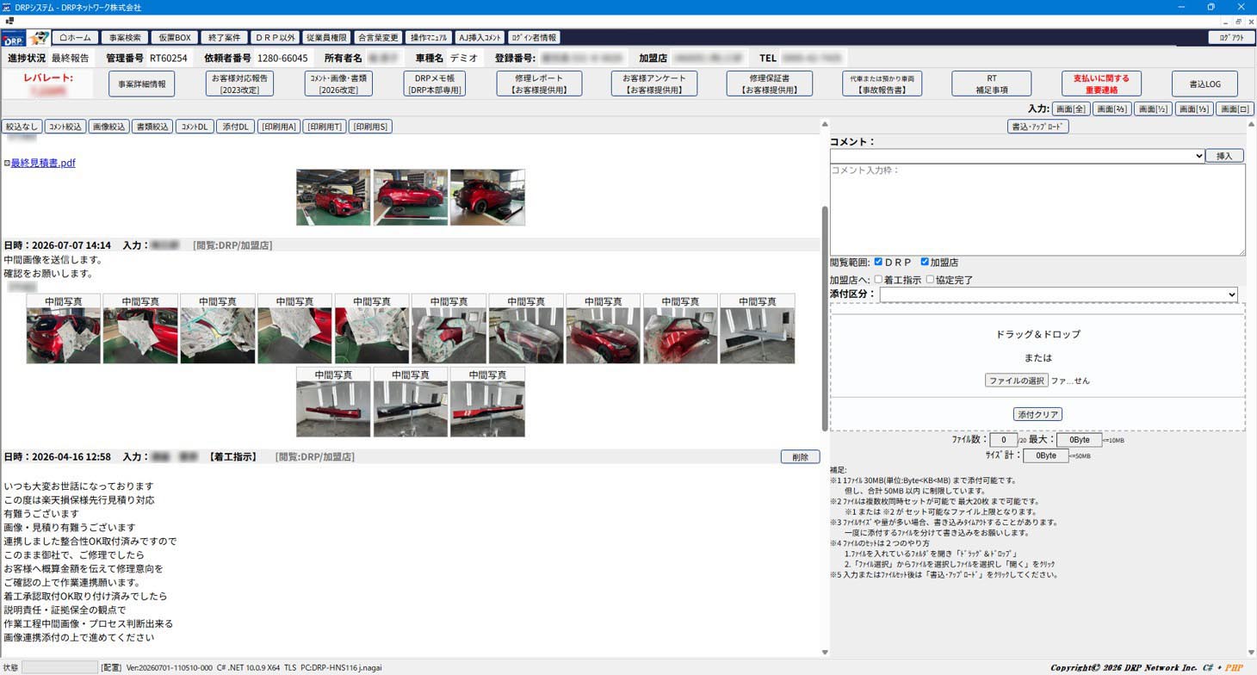
Task: Click the ファイル数 field
Action: tap(1003, 440)
